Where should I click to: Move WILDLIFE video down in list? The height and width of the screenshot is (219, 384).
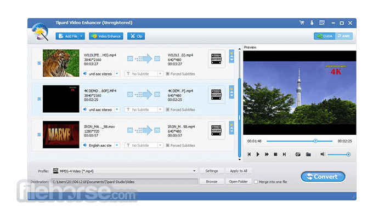click(231, 60)
